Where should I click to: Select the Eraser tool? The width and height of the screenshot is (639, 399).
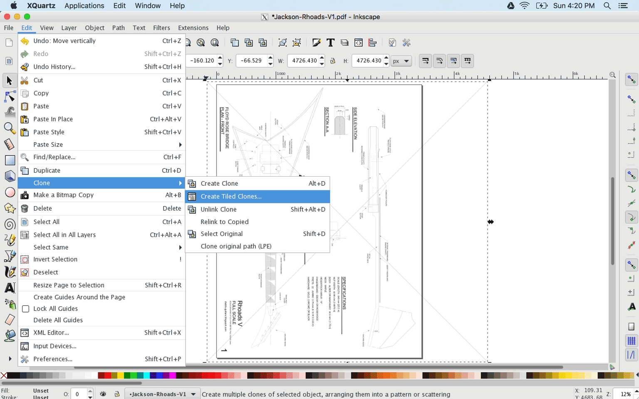pyautogui.click(x=9, y=320)
